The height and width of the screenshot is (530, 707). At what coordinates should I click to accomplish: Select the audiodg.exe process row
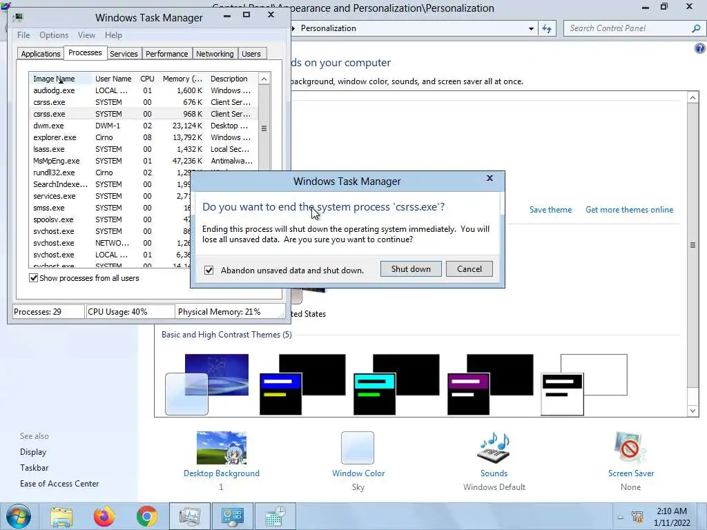(x=144, y=90)
